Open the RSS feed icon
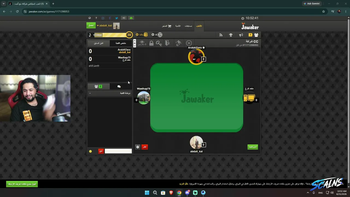This screenshot has height=197, width=350. click(221, 35)
